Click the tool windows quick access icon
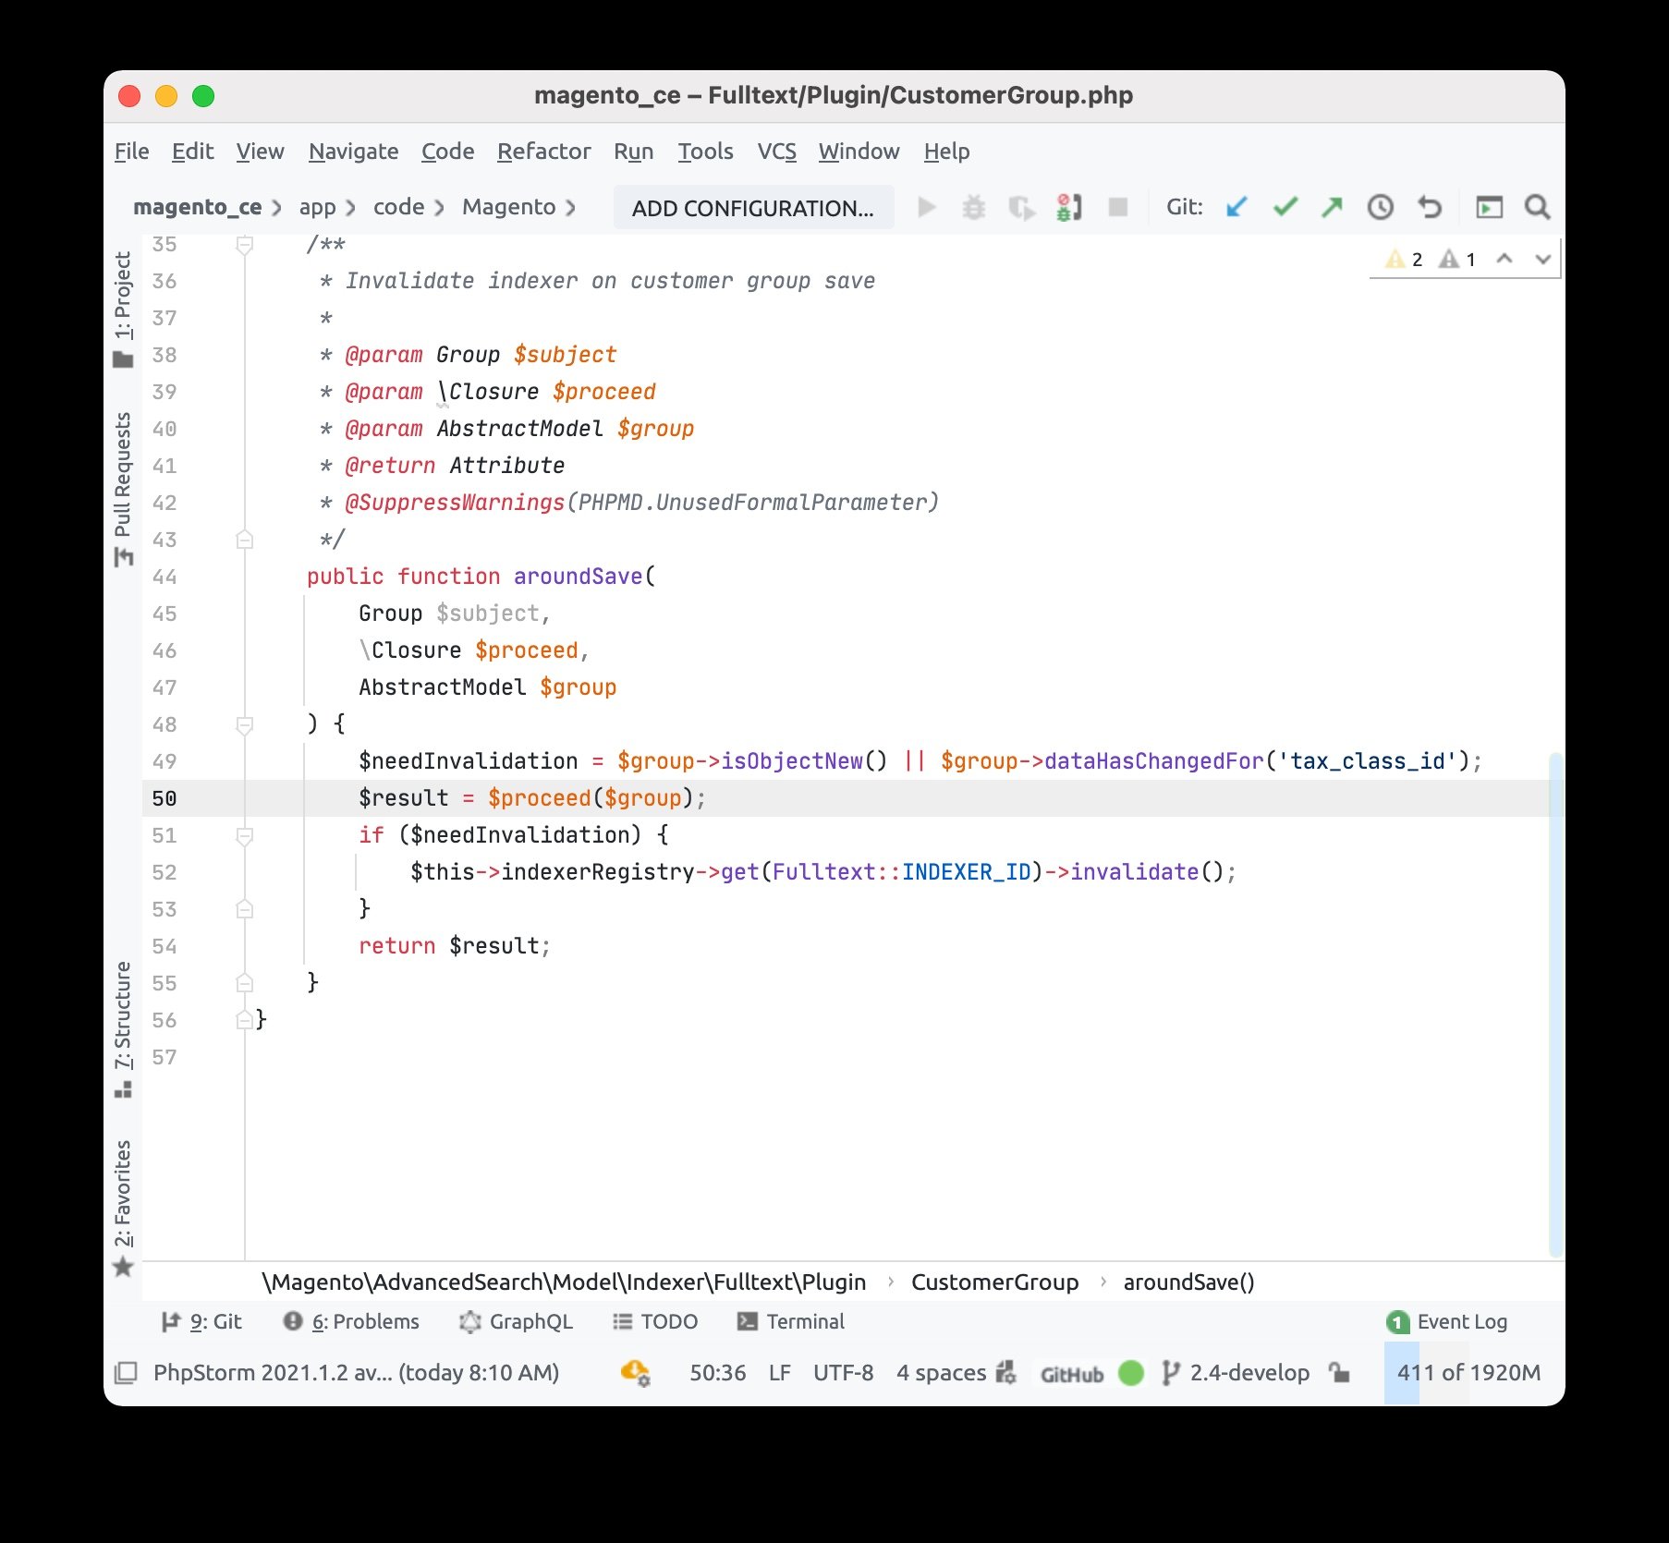Screen dimensions: 1669x1543 pyautogui.click(x=125, y=1373)
